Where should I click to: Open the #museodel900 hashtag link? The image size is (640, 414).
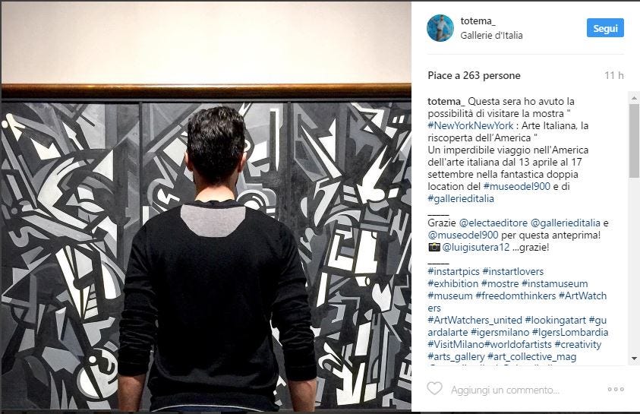click(516, 187)
